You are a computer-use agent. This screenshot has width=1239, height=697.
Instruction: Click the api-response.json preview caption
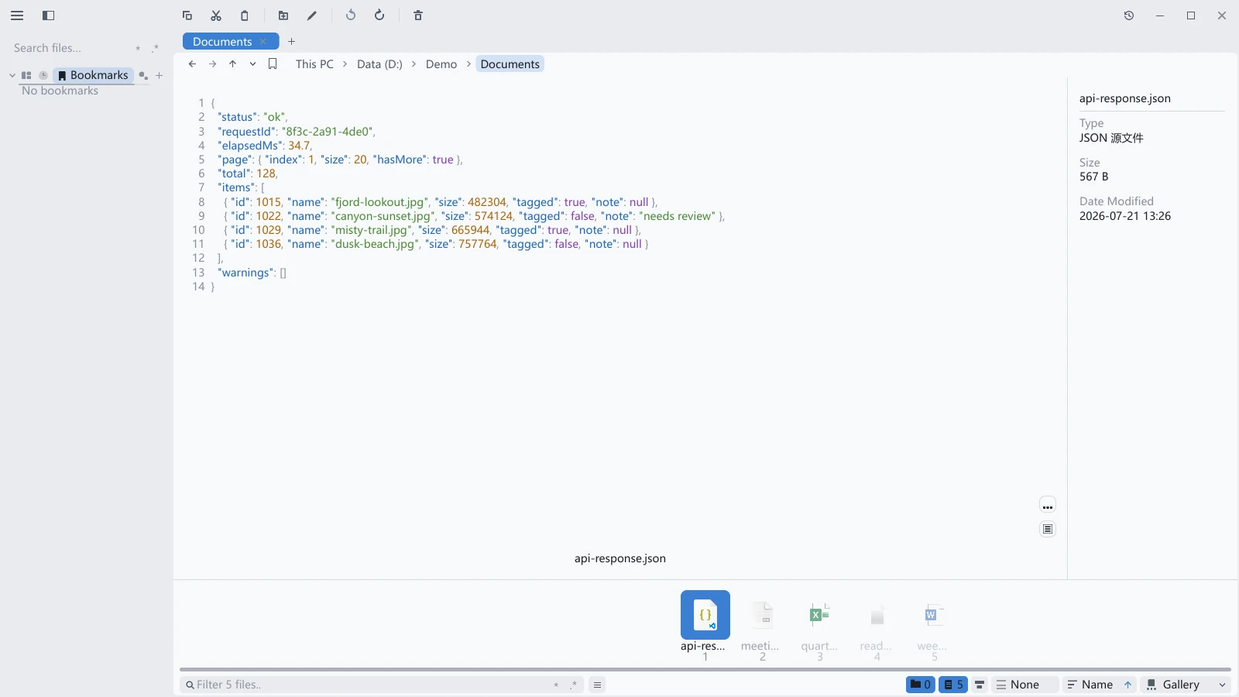620,558
